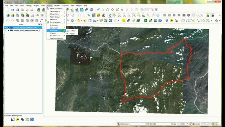Toggle visibility of hongsa_district_image layer
This screenshot has width=225, height=127.
8,31
